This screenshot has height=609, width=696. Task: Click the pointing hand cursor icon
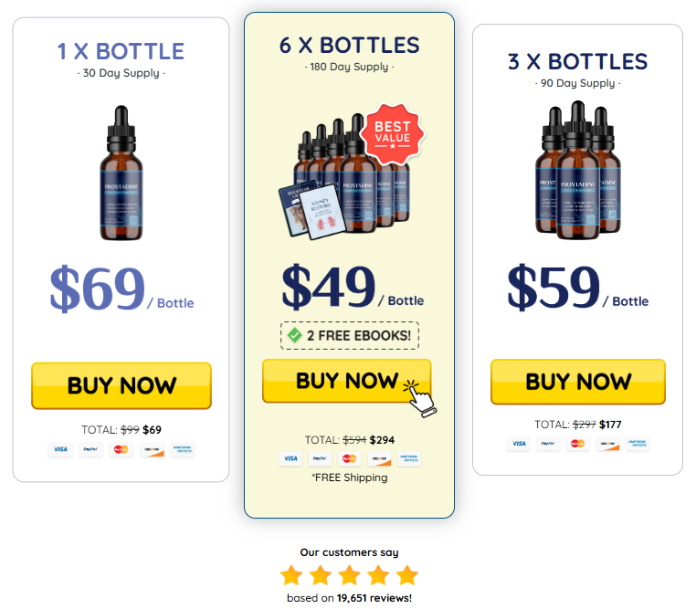420,398
